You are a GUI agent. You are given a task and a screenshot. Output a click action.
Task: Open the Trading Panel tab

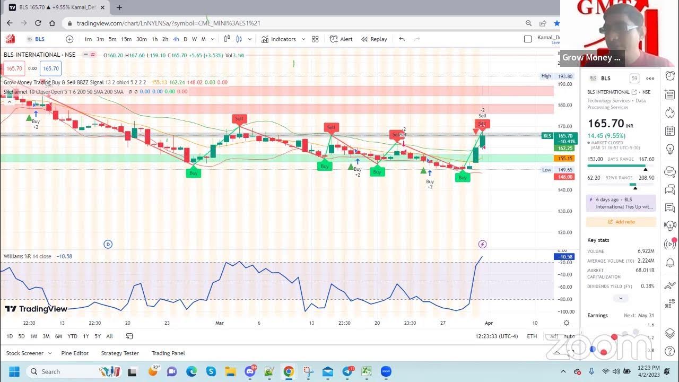pos(168,353)
